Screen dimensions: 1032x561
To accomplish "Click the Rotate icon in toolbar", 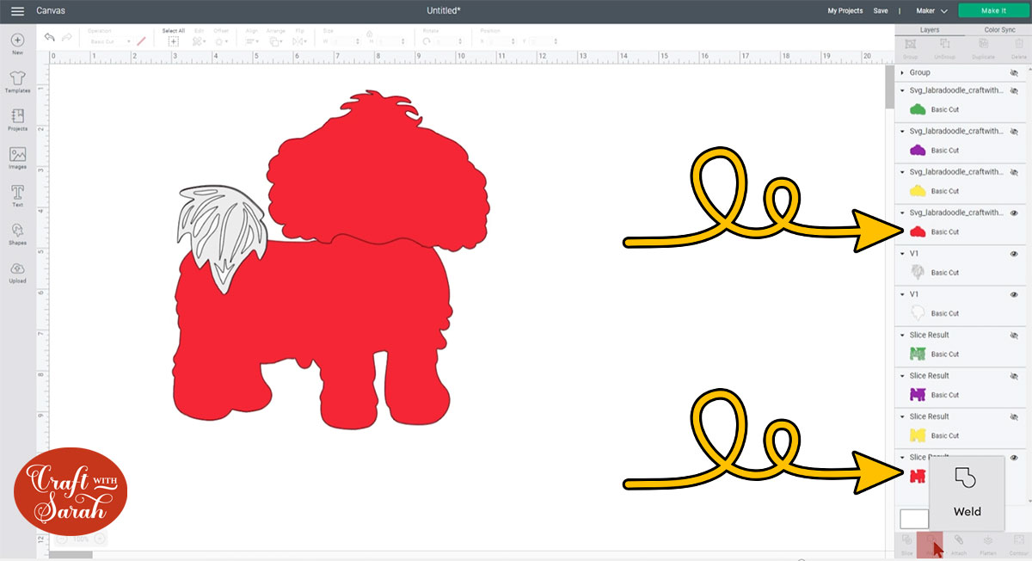I will tap(428, 40).
